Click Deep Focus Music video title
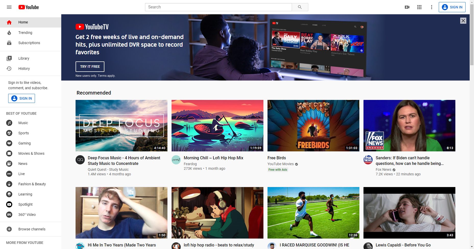474x249 pixels. tap(124, 161)
